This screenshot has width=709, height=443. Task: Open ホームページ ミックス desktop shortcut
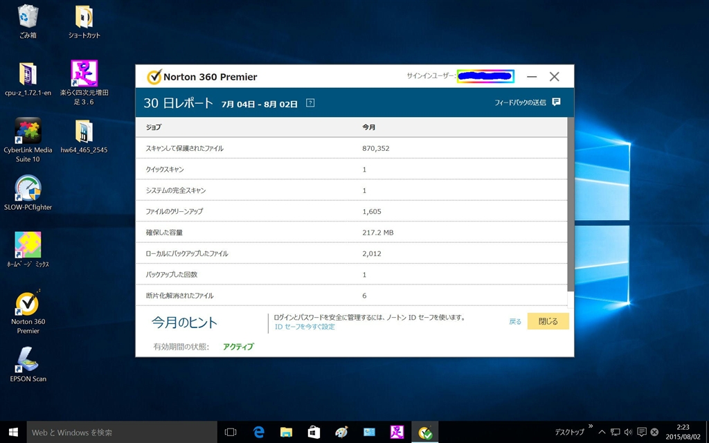[x=28, y=246]
